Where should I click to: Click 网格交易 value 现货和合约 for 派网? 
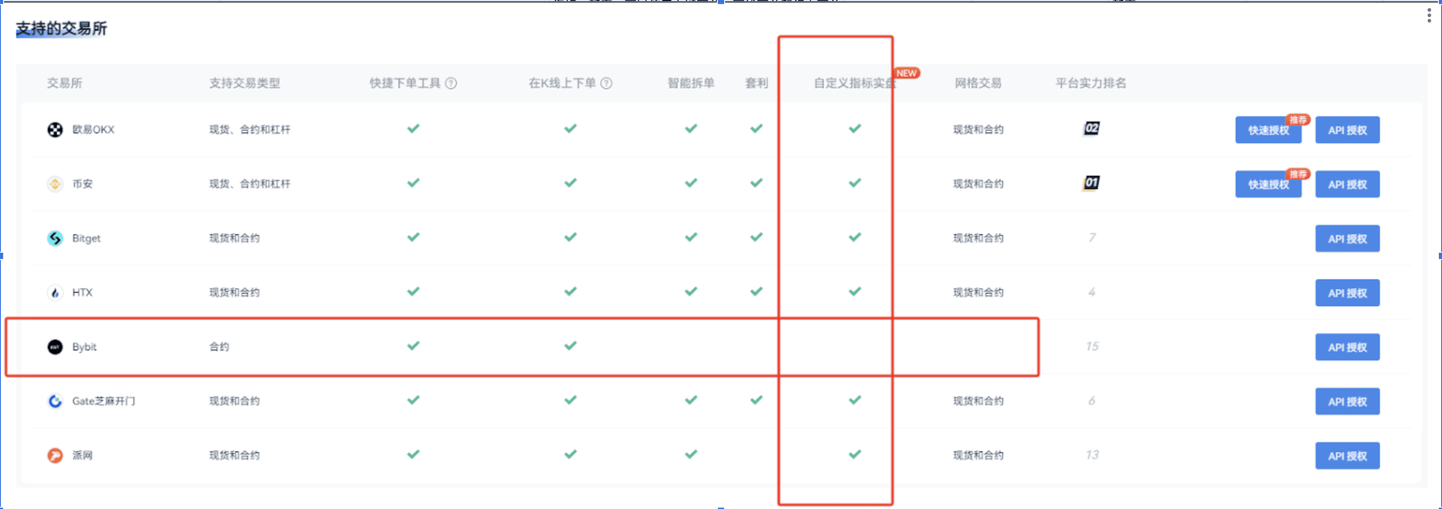coord(978,455)
